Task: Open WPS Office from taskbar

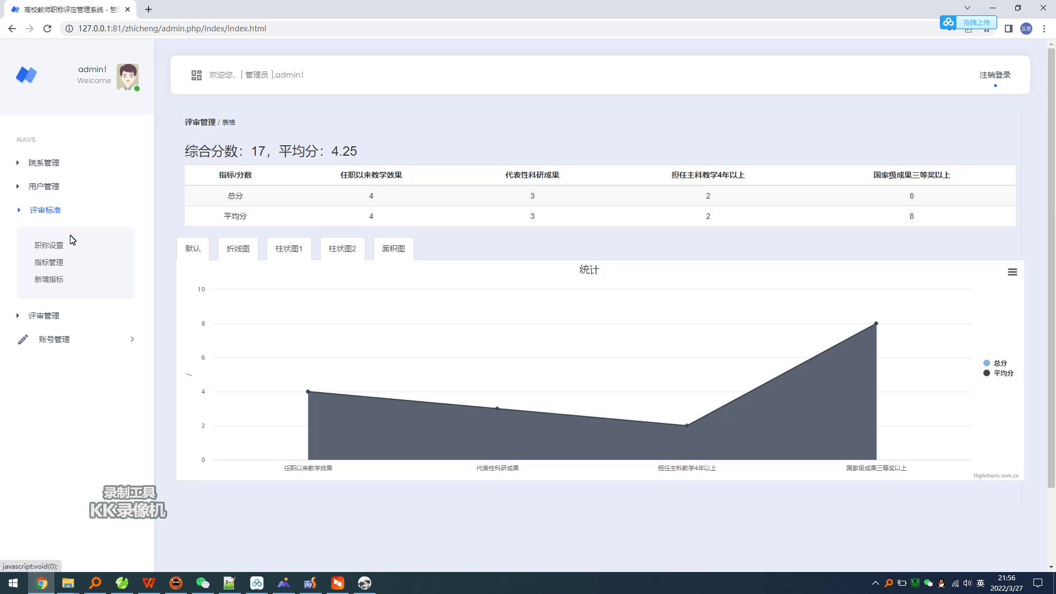Action: click(x=148, y=583)
